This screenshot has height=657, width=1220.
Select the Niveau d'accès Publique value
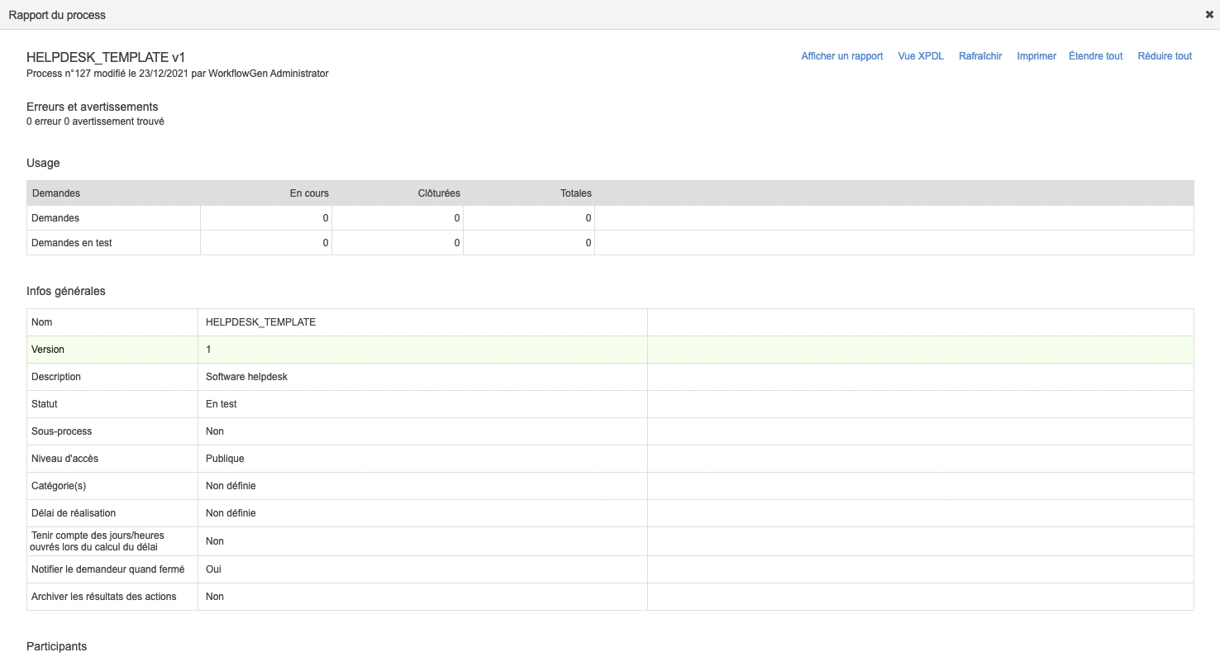[225, 459]
